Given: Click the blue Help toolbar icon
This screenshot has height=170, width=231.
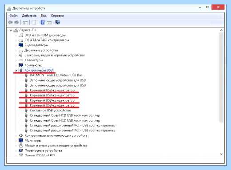Looking at the screenshot, I should tap(43, 22).
